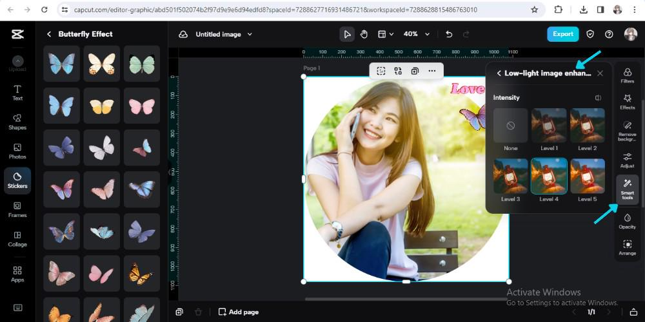Reload the browser page
Image resolution: width=645 pixels, height=322 pixels.
(x=44, y=10)
